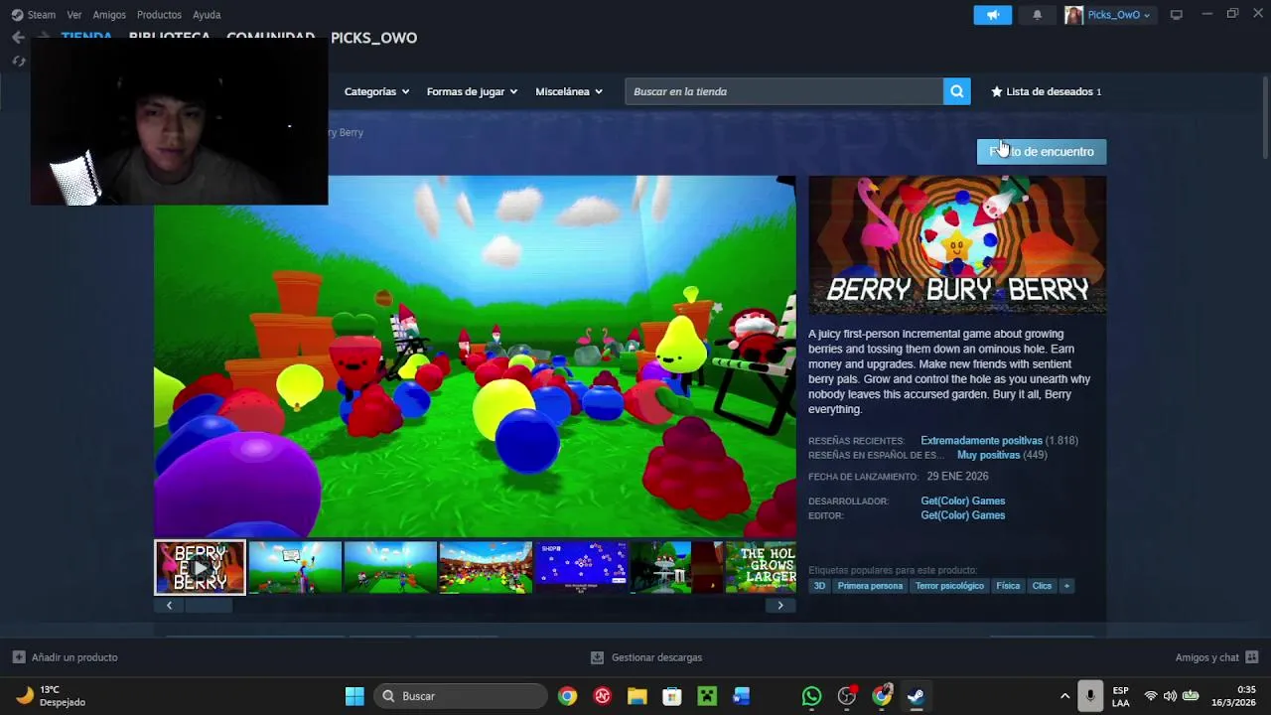This screenshot has width=1271, height=715.
Task: Click the plus icon beside Añadir un producto
Action: pyautogui.click(x=19, y=657)
